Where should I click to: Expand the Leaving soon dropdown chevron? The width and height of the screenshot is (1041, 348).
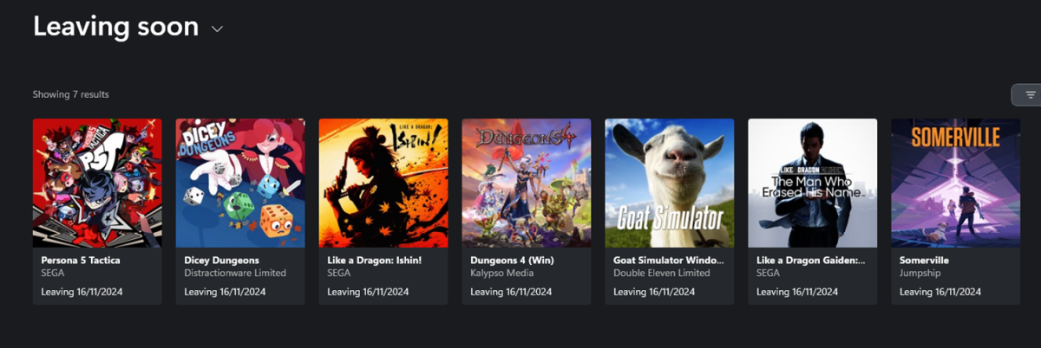point(217,29)
